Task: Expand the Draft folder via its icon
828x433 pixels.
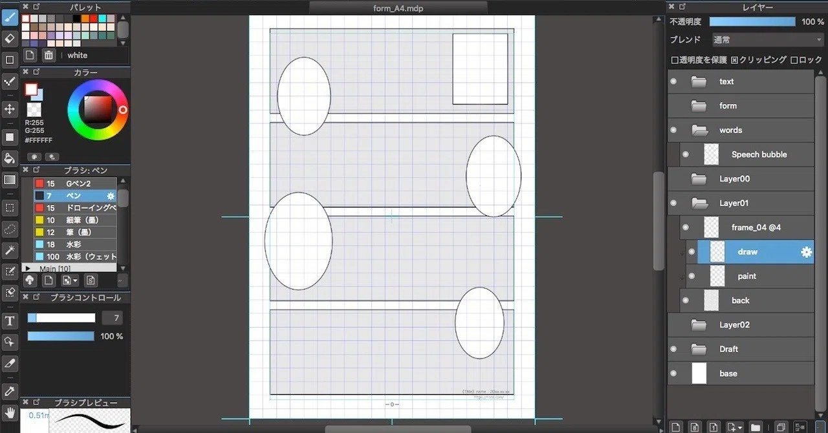Action: [699, 349]
